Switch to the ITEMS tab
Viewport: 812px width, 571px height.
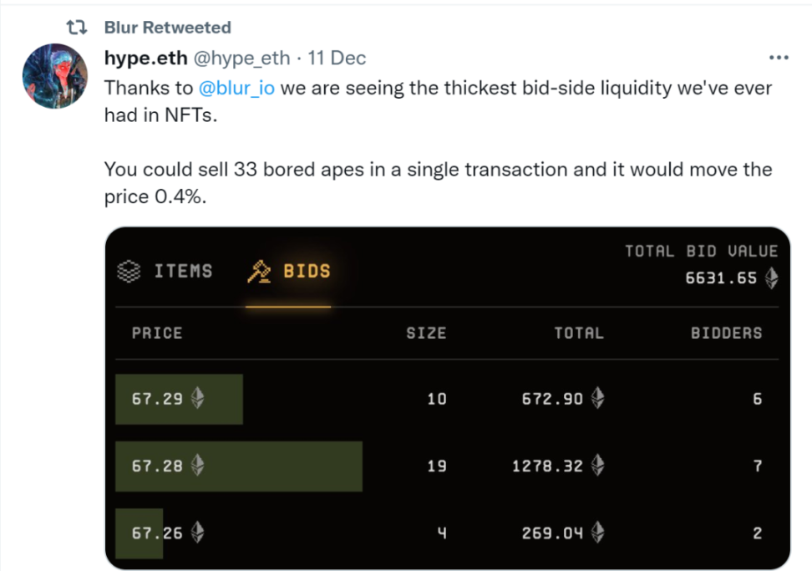[183, 272]
